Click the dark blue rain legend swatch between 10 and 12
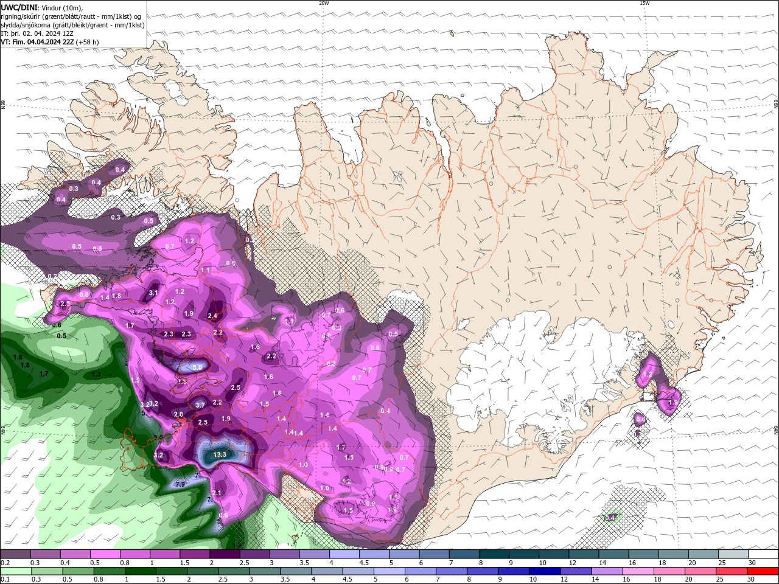 point(543,571)
